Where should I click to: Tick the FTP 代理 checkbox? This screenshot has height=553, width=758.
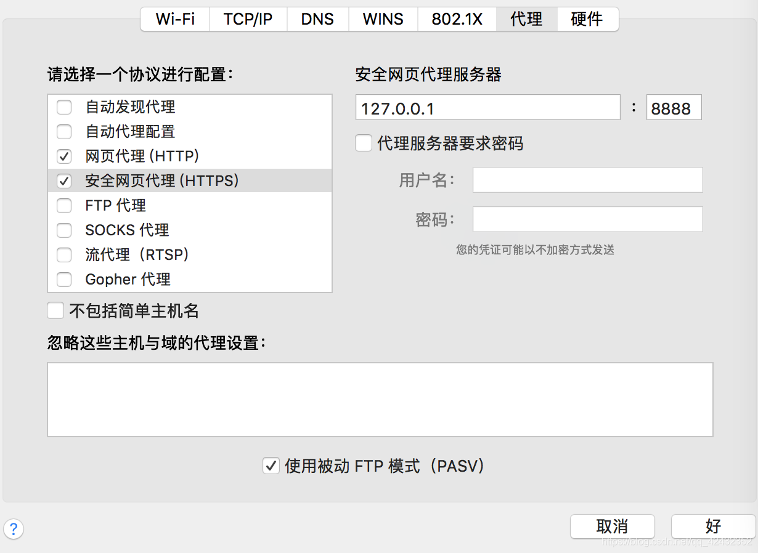pyautogui.click(x=64, y=206)
